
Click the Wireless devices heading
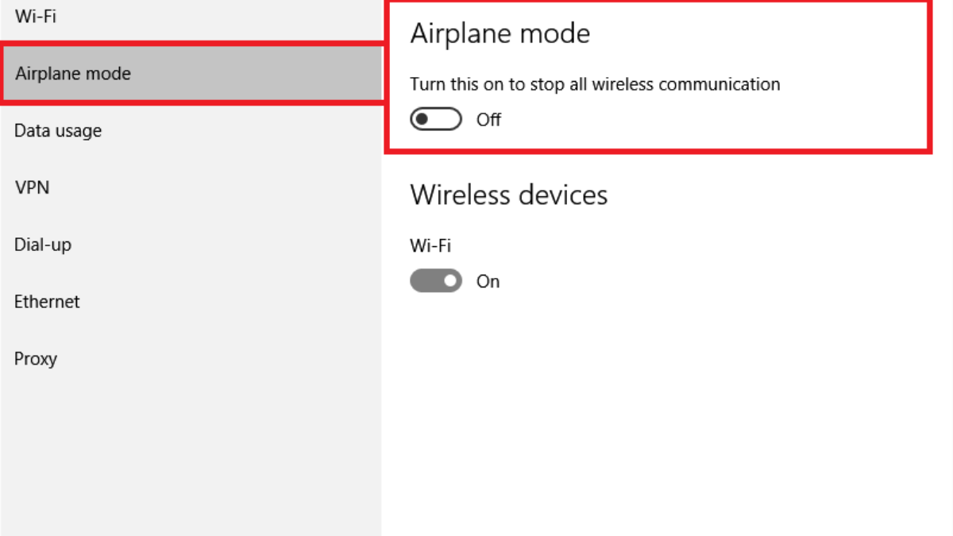tap(508, 195)
